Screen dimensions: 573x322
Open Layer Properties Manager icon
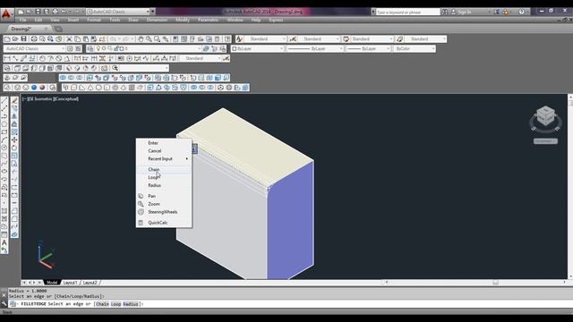tap(90, 48)
